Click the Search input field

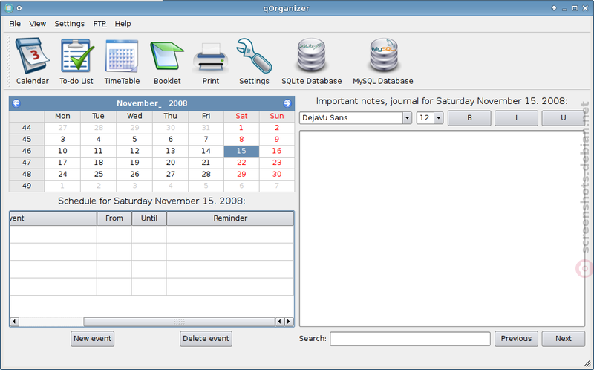pyautogui.click(x=411, y=339)
